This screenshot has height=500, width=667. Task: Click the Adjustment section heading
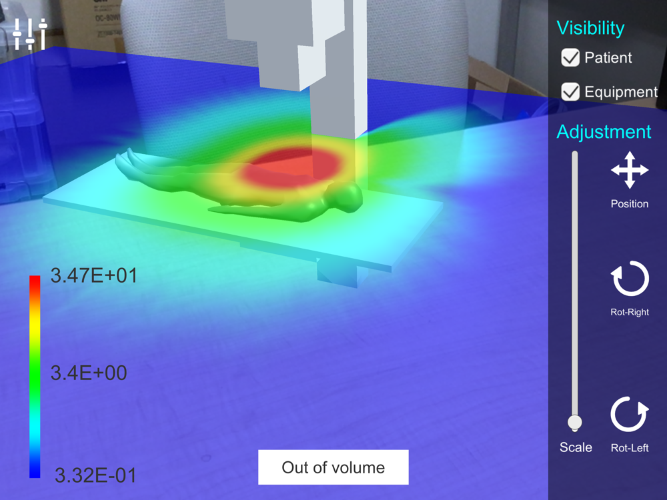[604, 132]
